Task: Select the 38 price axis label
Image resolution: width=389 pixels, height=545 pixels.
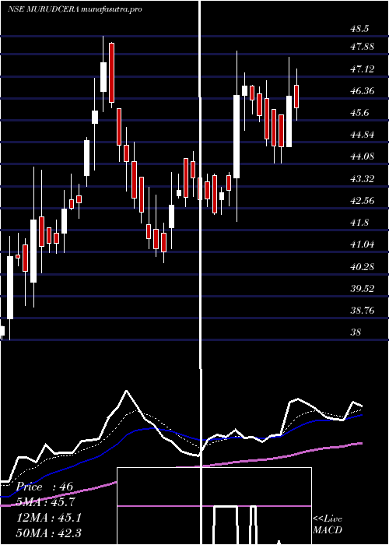Action: 356,332
